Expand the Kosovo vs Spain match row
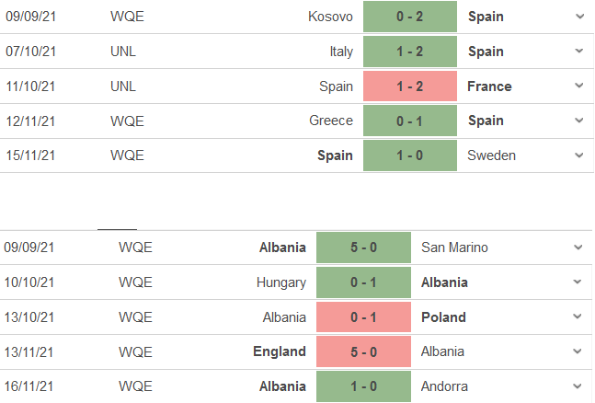595x403 pixels. (578, 17)
